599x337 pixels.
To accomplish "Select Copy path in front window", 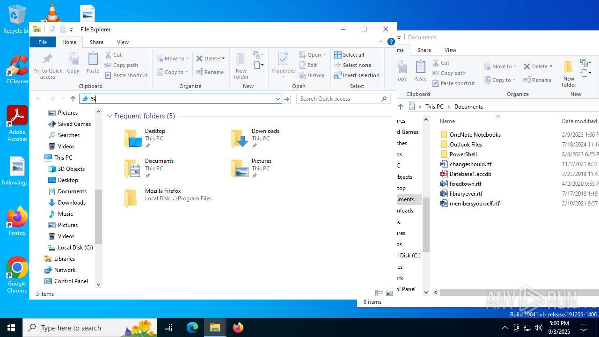I will (121, 65).
